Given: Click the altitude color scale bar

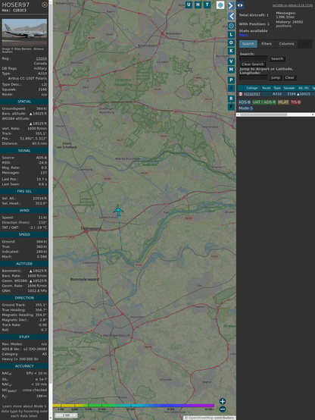Looking at the screenshot, I should pyautogui.click(x=133, y=406).
